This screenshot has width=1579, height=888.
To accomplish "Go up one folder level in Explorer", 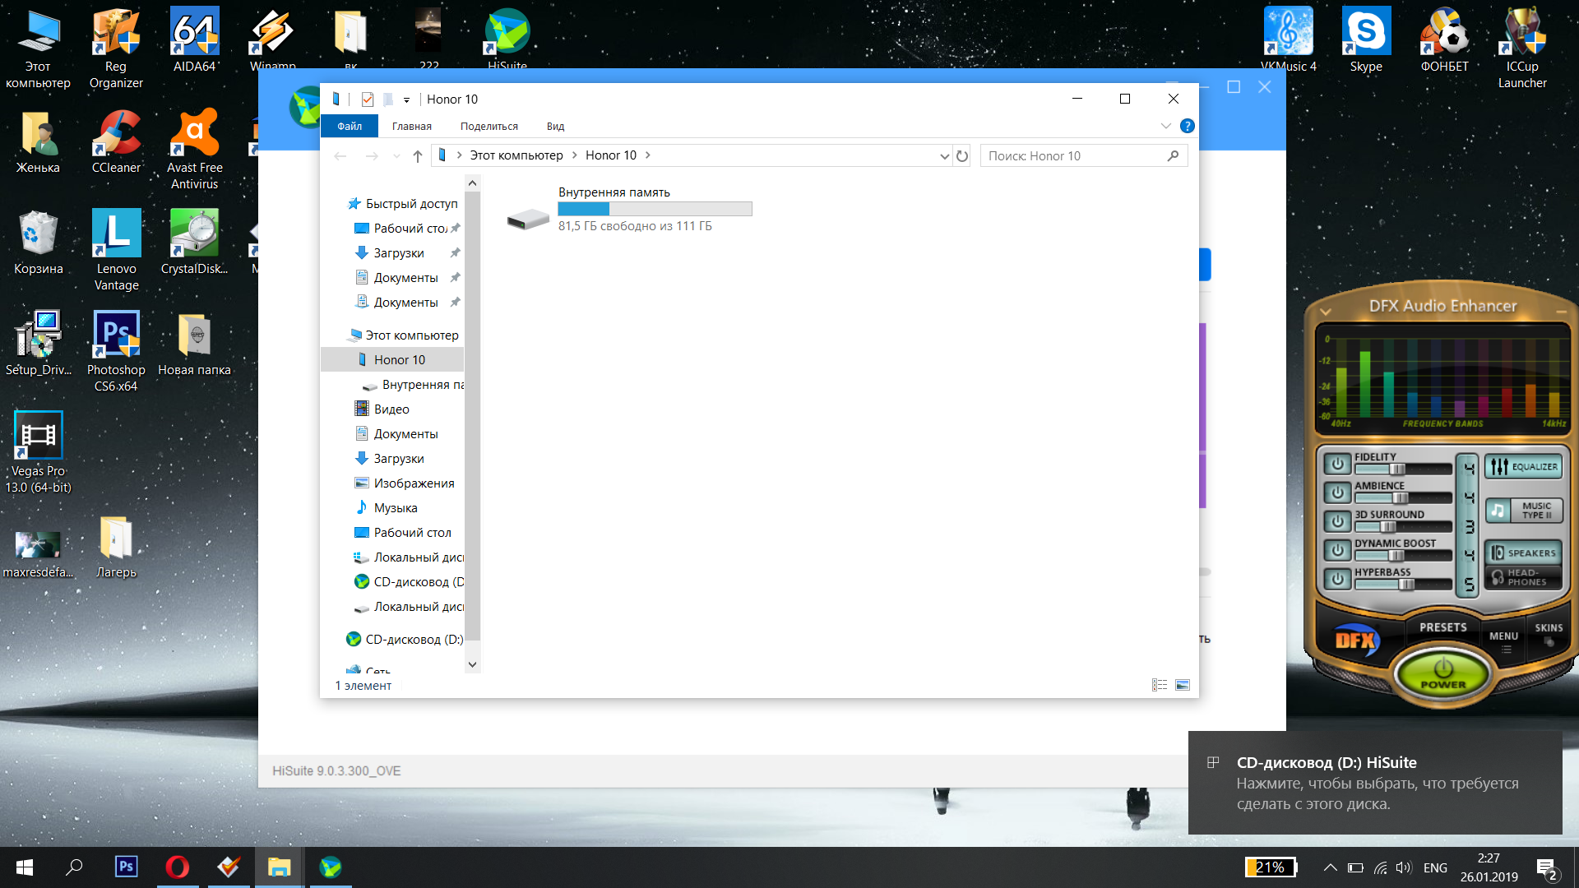I will click(417, 155).
